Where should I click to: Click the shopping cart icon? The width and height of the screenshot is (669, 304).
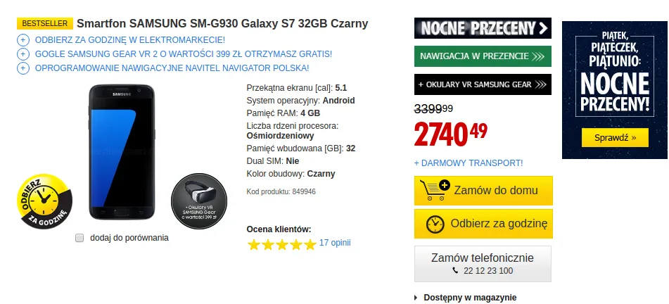point(434,189)
